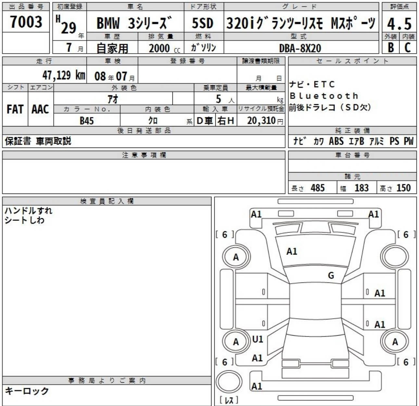Viewport: 419px width, 406px height.
Task: Click ABS in genuine equipment list
Action: pos(336,141)
